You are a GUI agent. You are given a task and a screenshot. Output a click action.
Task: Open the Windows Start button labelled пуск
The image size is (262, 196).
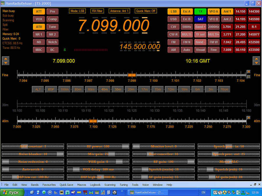point(12,193)
